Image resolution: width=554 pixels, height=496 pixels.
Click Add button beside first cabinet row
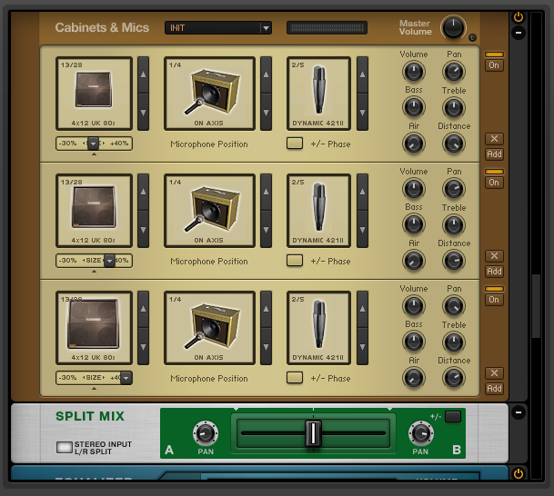pos(494,154)
